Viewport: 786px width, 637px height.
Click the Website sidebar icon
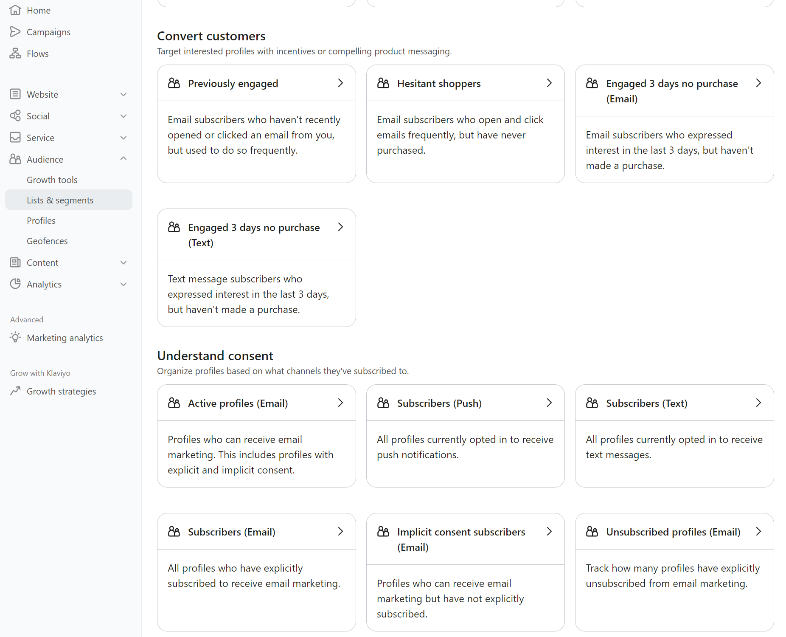point(15,94)
